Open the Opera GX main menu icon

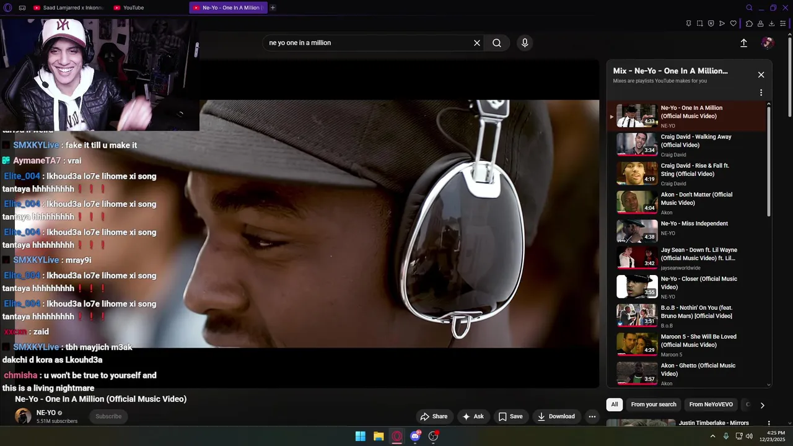[x=7, y=7]
